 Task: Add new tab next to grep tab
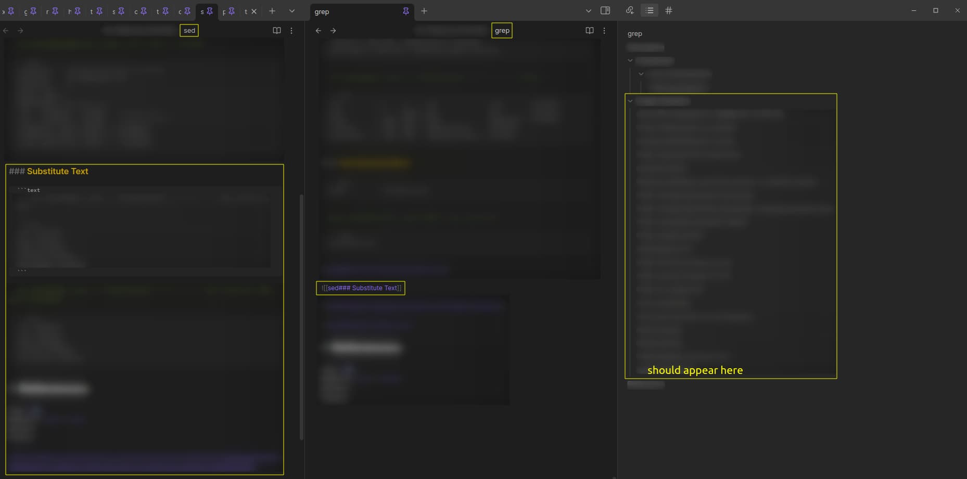(424, 11)
